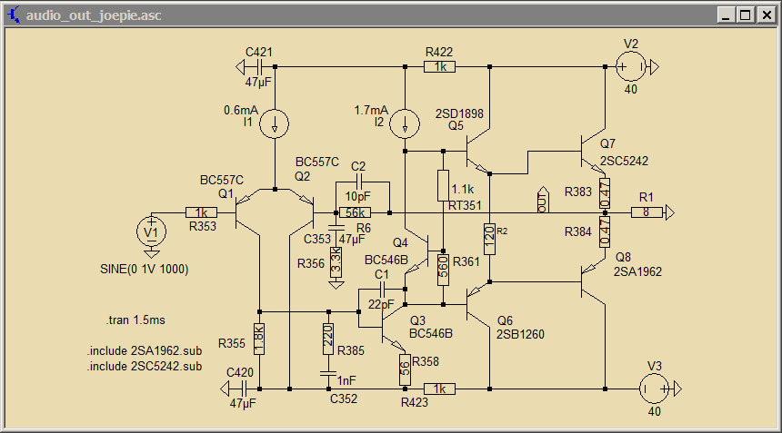Click the V1 voltage source symbol
This screenshot has height=433, width=782.
coord(151,232)
